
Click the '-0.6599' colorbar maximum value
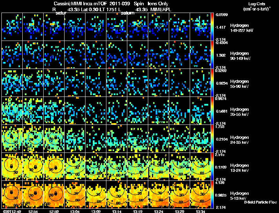(x=221, y=15)
